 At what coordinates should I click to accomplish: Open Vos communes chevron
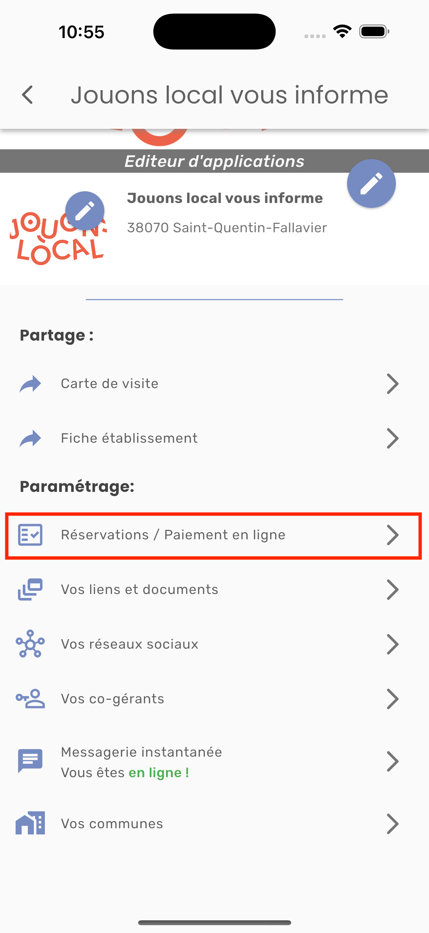[393, 824]
